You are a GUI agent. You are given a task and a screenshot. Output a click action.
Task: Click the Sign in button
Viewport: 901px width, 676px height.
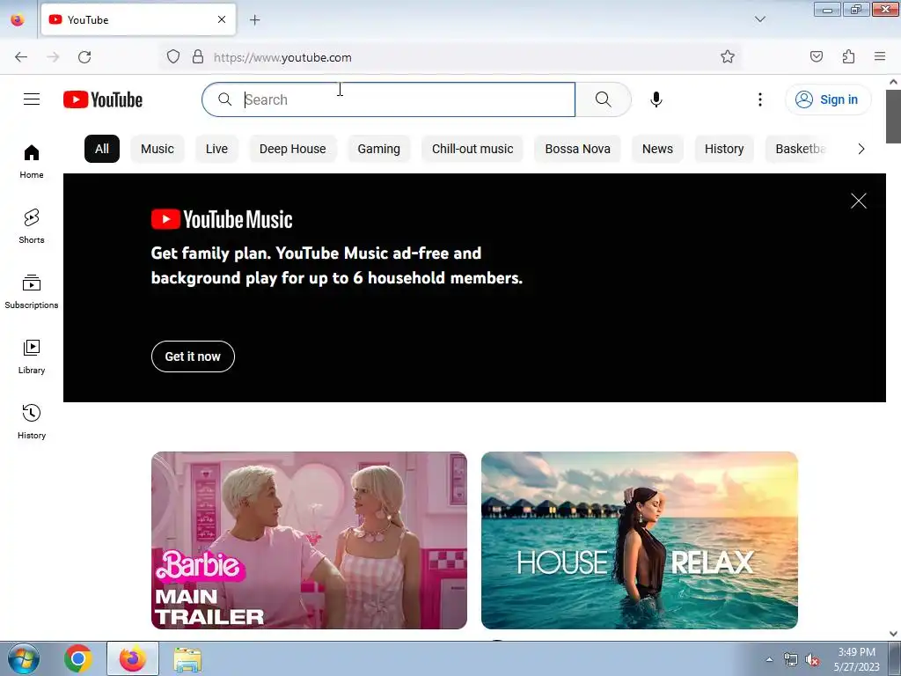[x=828, y=99]
